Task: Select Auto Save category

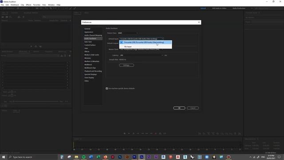Action: (88, 42)
